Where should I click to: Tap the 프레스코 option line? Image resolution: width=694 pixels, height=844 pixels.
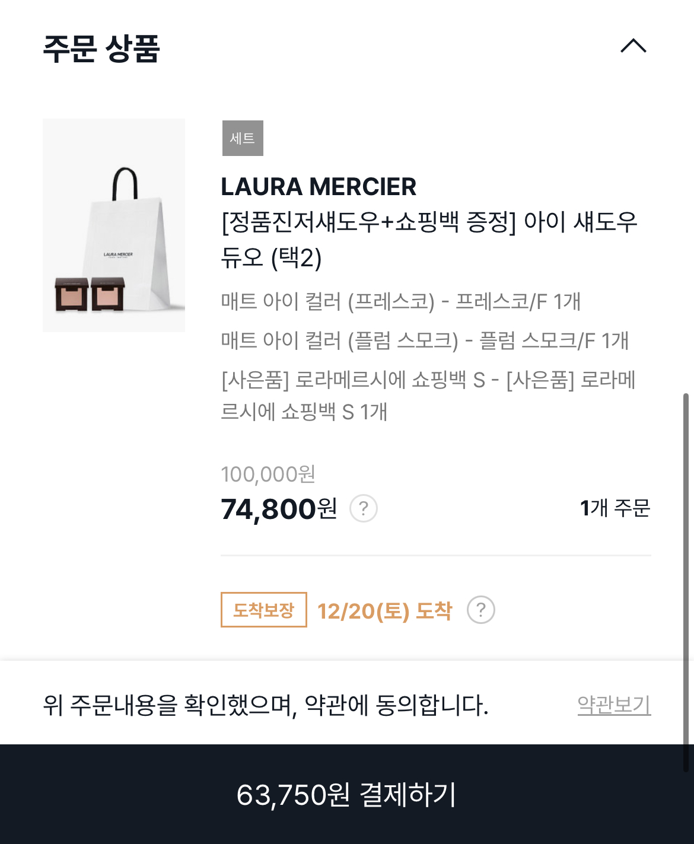pyautogui.click(x=400, y=301)
